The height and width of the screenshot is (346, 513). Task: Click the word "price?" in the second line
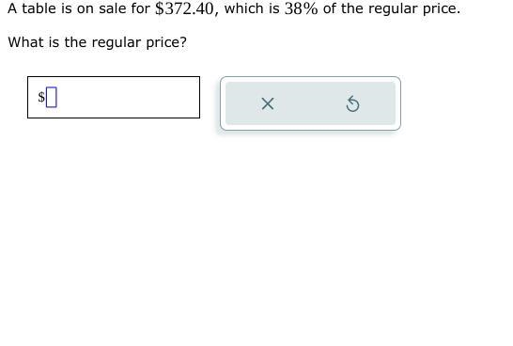click(x=166, y=43)
